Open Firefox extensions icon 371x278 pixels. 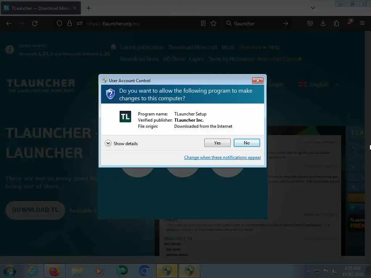336,23
